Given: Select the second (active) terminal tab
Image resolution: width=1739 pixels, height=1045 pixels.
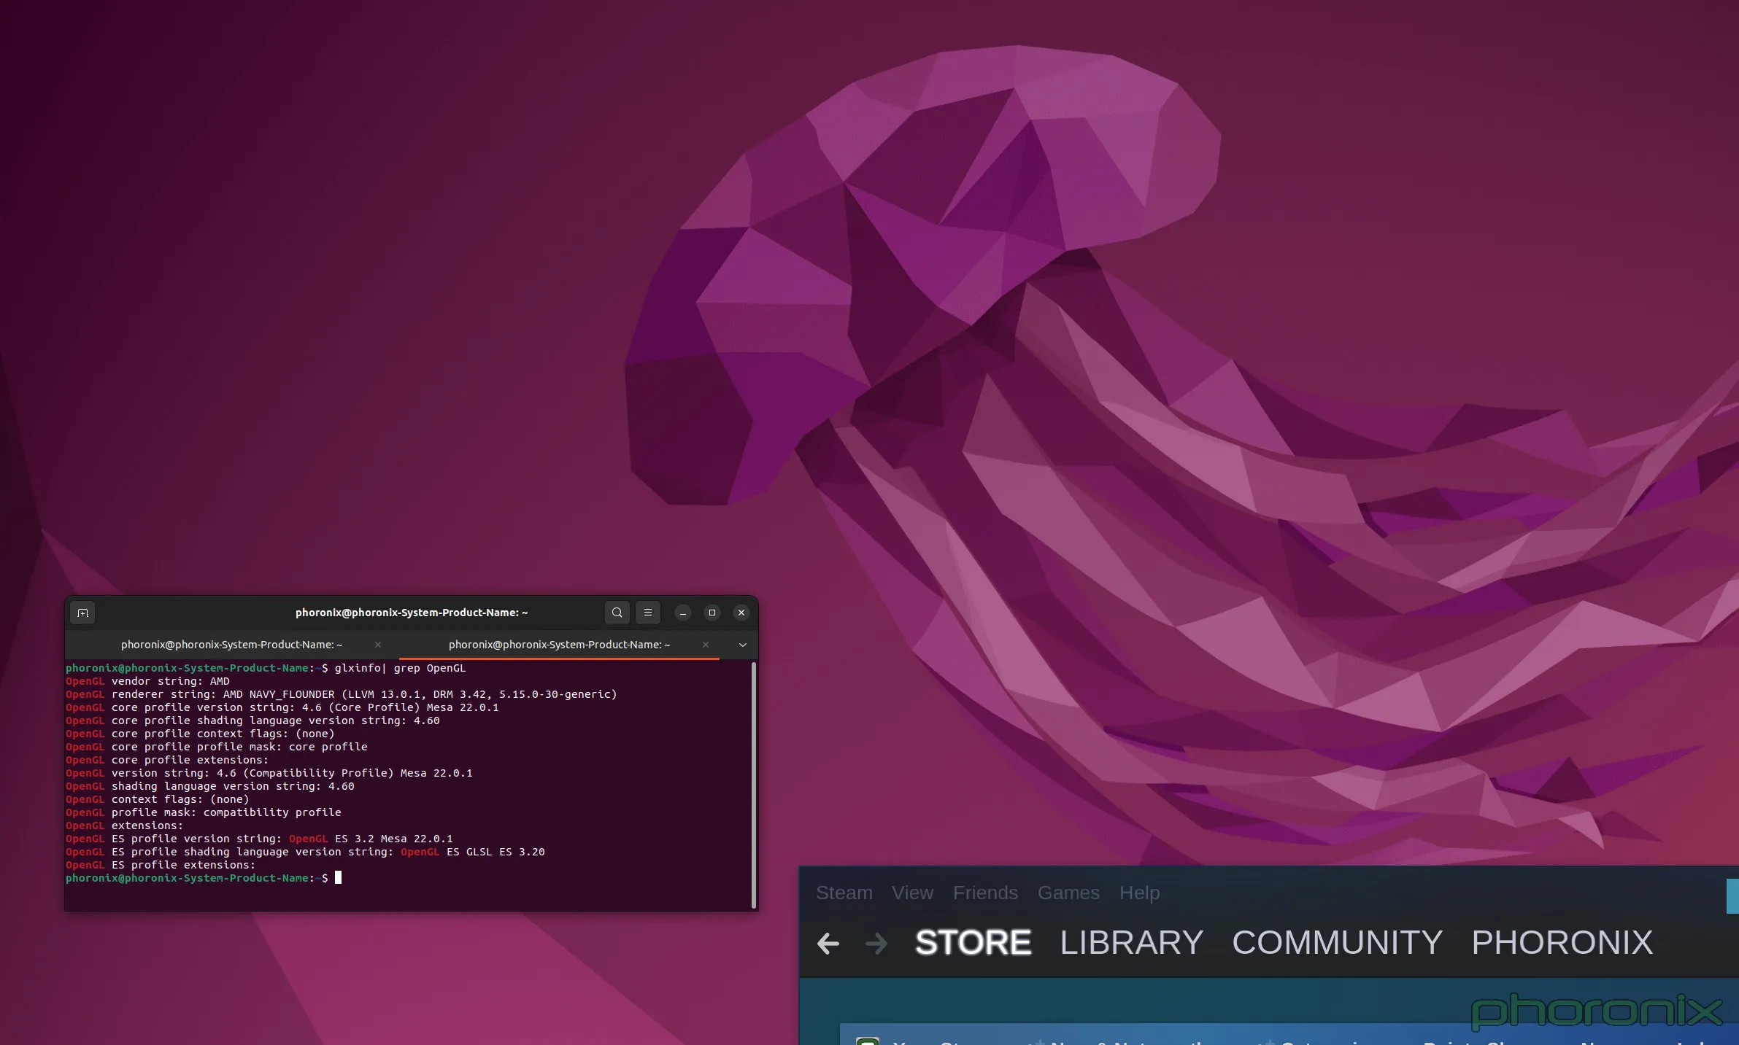Looking at the screenshot, I should [559, 645].
